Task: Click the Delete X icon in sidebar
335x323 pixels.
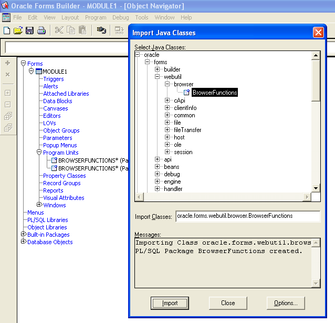Action: (x=7, y=75)
